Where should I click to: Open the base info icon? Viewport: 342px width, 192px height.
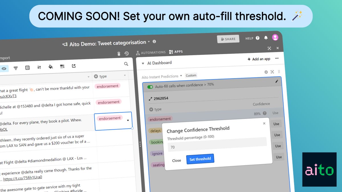coord(154,42)
